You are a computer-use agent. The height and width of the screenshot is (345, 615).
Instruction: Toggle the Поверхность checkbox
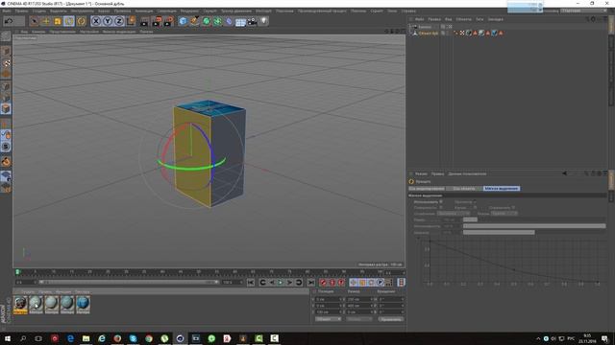point(441,208)
